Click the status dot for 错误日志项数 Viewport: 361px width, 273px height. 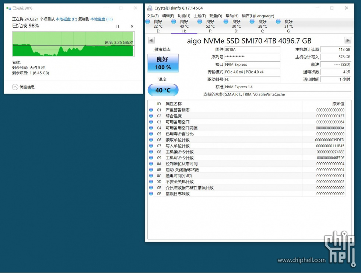point(151,194)
